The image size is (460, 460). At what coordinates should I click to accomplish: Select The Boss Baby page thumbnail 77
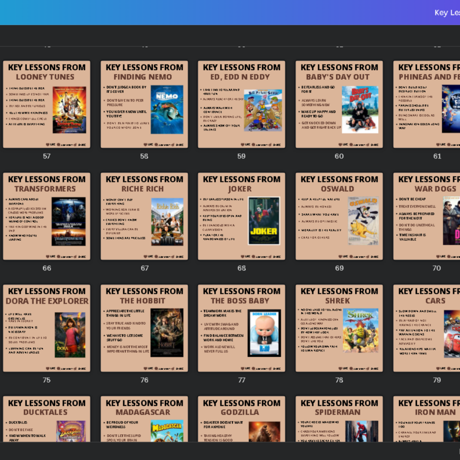pos(241,328)
